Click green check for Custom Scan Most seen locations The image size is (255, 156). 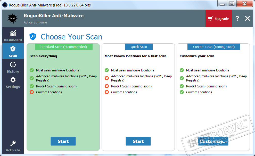[x=182, y=70]
